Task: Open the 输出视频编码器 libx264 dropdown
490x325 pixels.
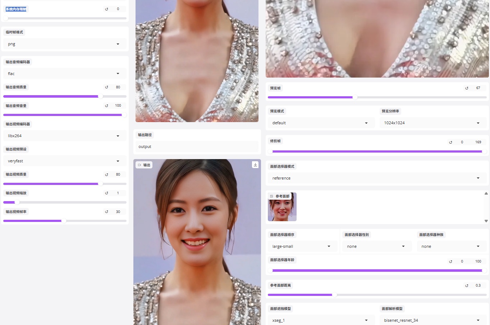Action: click(x=65, y=136)
